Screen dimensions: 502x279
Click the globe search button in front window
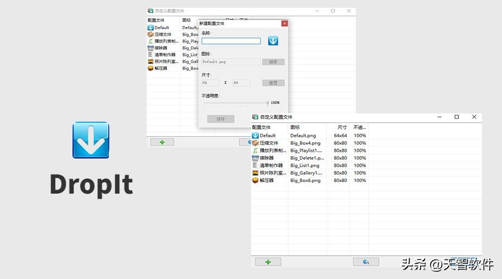366,262
